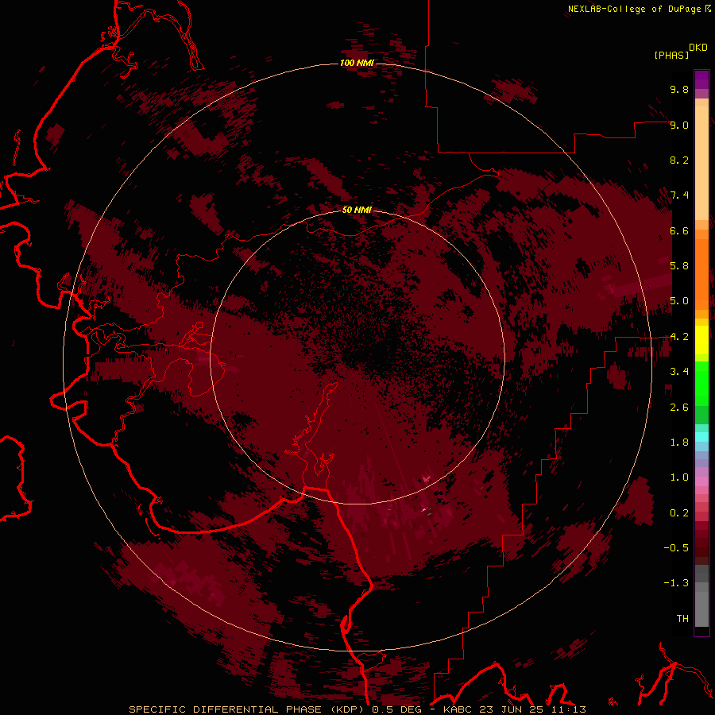This screenshot has height=715, width=715.
Task: Click the 8.2 legend value
Action: 679,160
